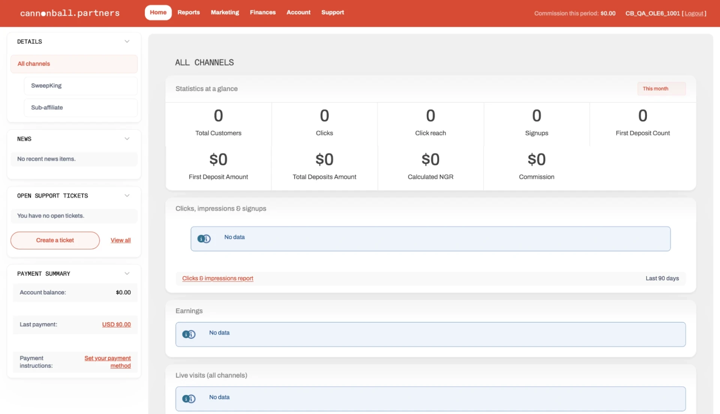
Task: Click the Clicks statistic tile
Action: [324, 124]
